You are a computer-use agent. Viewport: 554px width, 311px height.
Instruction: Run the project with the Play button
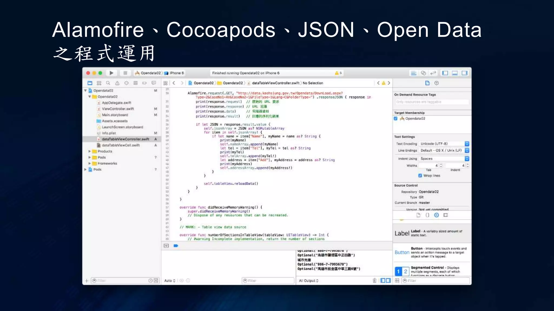[x=111, y=73]
